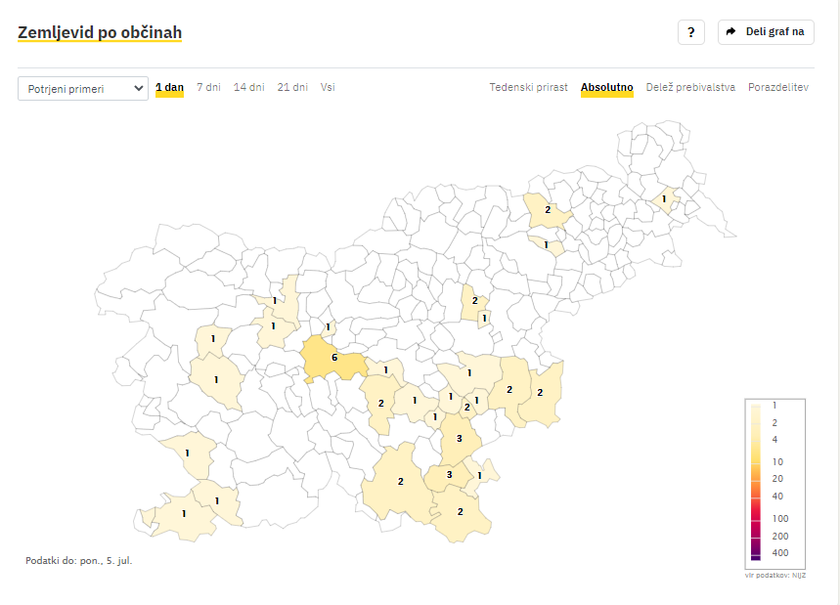This screenshot has height=605, width=840.
Task: Click the Deli graf na button
Action: [x=766, y=32]
